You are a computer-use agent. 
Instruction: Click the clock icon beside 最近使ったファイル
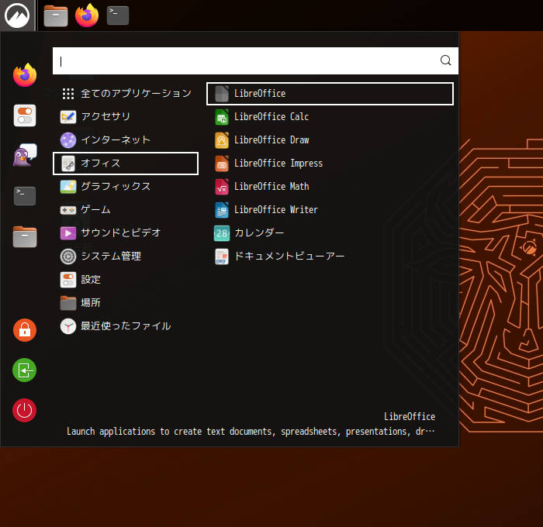pos(68,326)
